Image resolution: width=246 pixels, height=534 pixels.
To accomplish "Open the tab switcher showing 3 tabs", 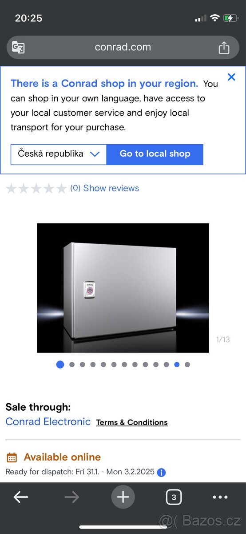I will pyautogui.click(x=174, y=497).
